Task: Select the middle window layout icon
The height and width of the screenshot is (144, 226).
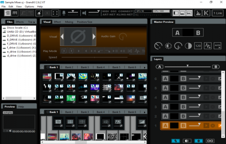Action: [182, 13]
